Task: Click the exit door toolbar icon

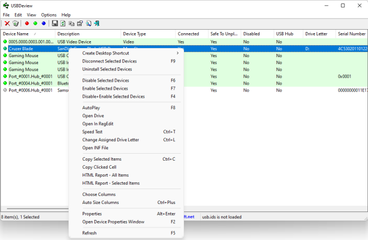Action: [97, 23]
